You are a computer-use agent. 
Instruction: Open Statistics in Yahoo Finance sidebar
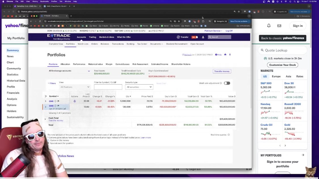(x=12, y=74)
